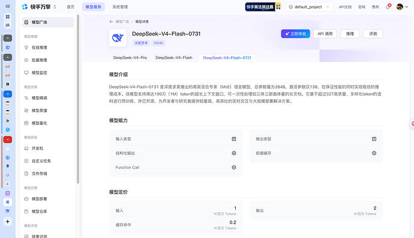Expand the 快手万擎 product switcher arrows
Image resolution: width=414 pixels, height=238 pixels.
55,7
